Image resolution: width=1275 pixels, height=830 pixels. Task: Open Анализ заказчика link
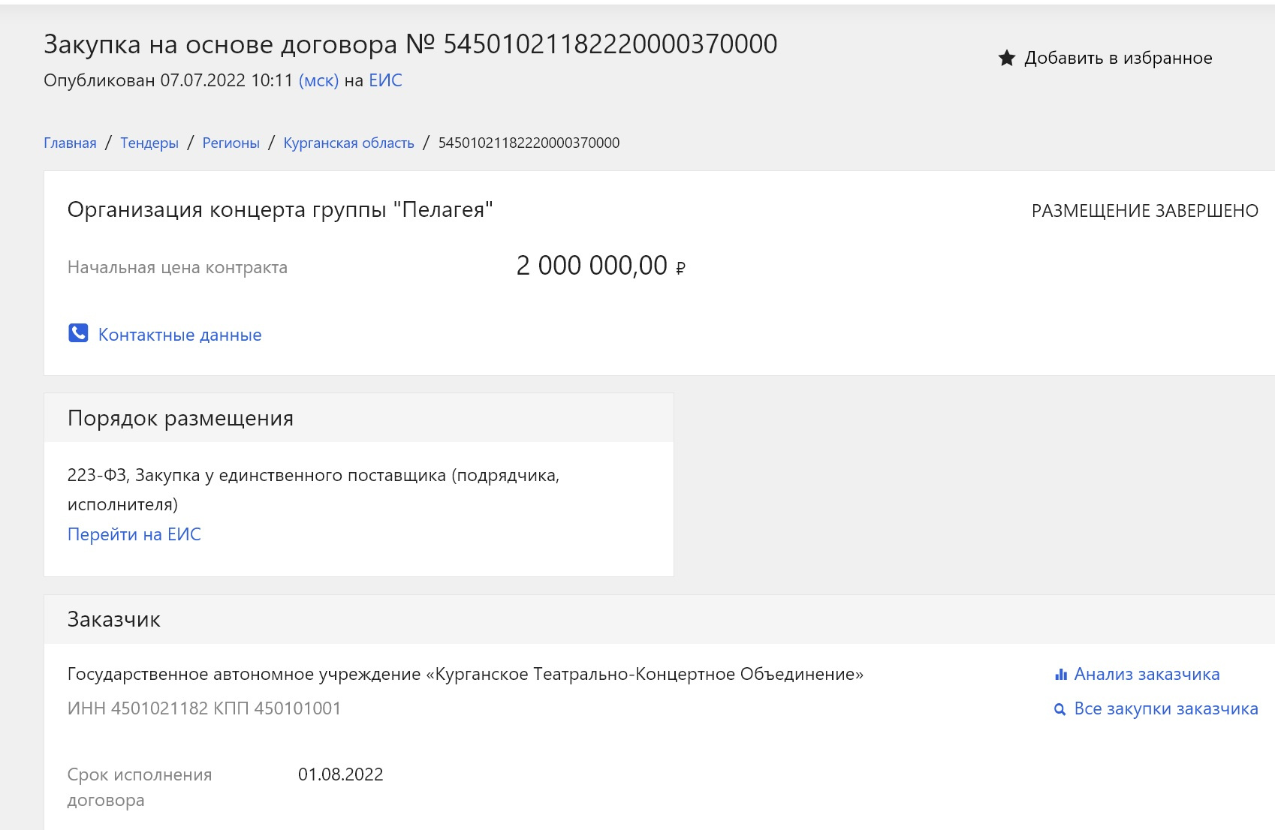(1147, 674)
